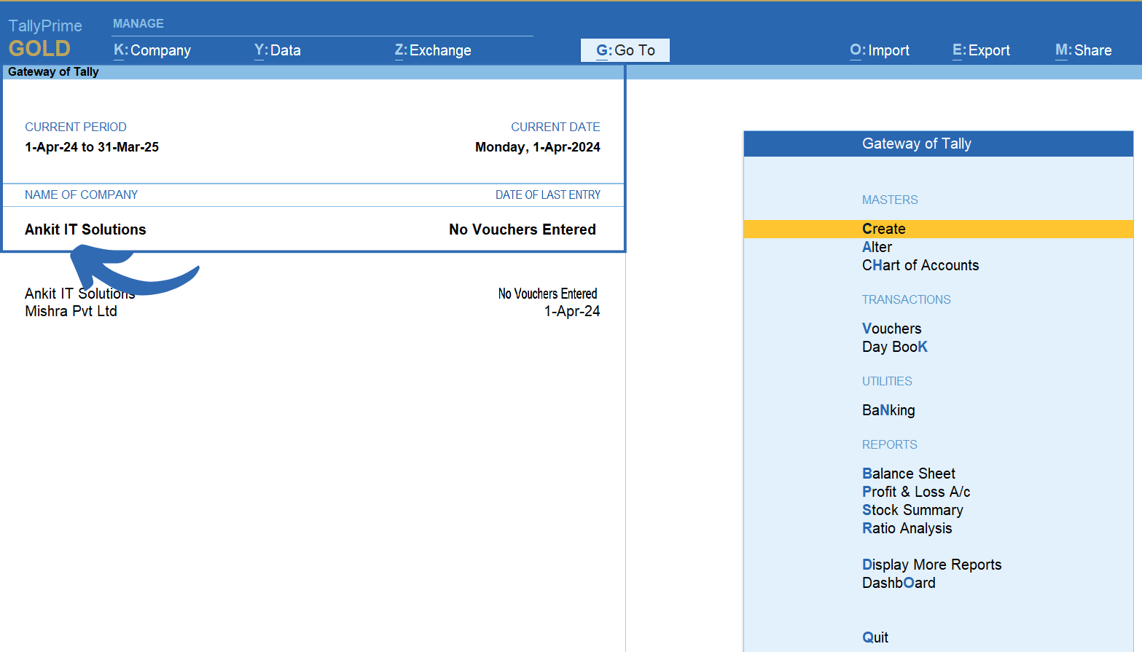Open the Y: Data menu

[x=278, y=50]
